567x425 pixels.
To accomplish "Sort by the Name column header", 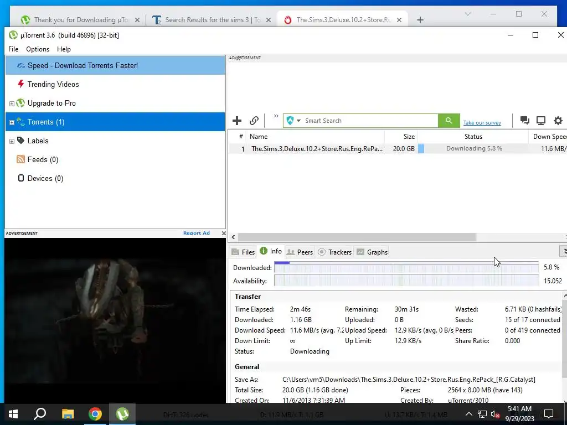I will pyautogui.click(x=315, y=137).
